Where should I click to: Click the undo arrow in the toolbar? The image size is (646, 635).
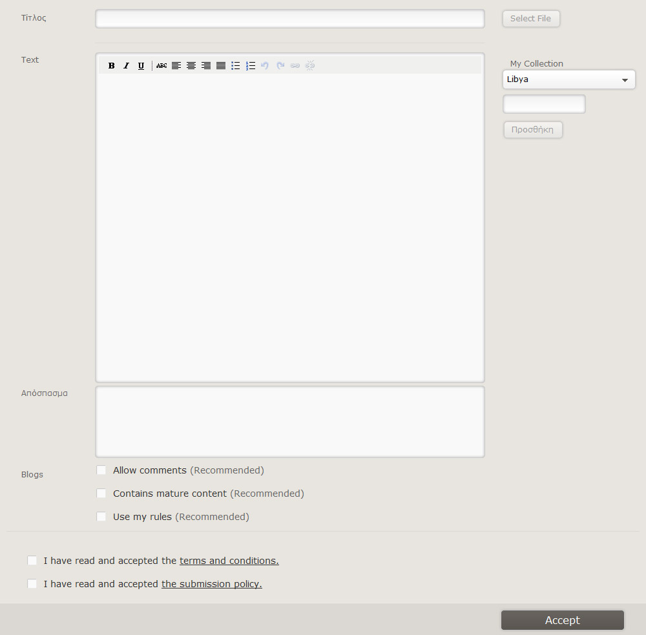tap(265, 65)
